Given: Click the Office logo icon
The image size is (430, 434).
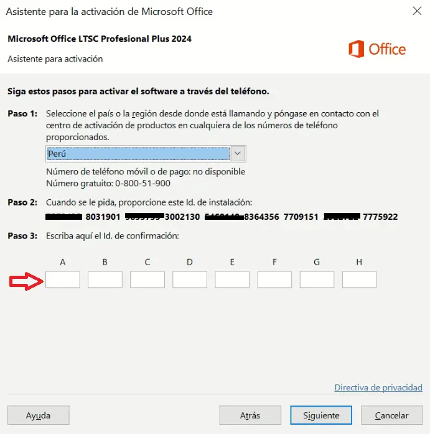Looking at the screenshot, I should coord(356,49).
